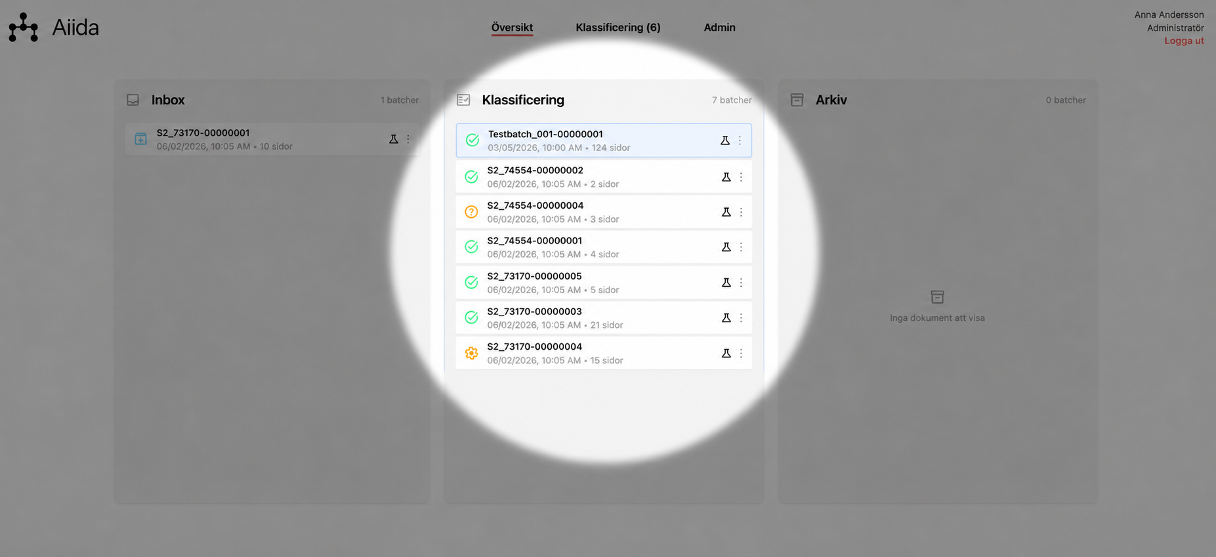Click flask icon on S2_74554-00000004
1216x557 pixels.
[726, 212]
